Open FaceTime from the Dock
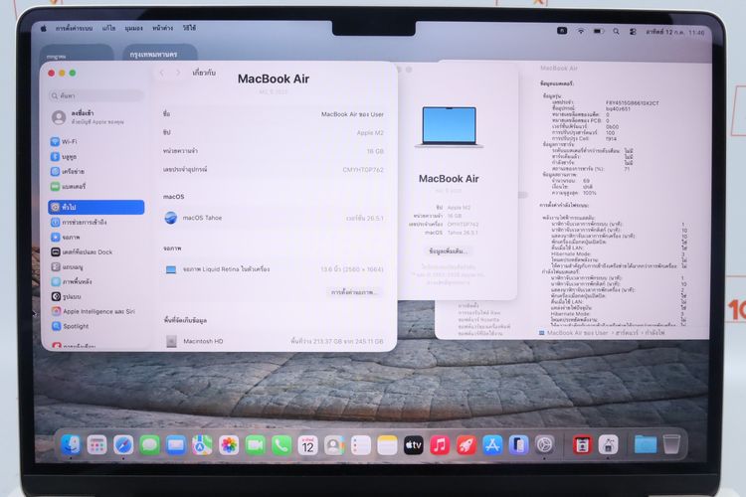This screenshot has height=497, width=746. (255, 445)
